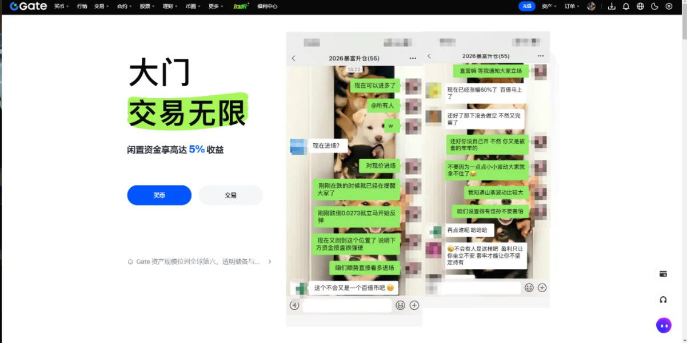Click the three-dot menu in the left chat
Viewport: 687px width, 343px height.
click(413, 58)
